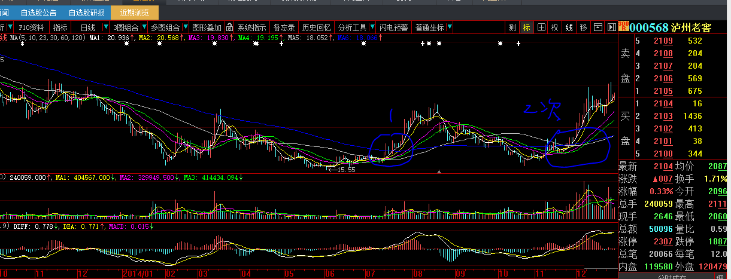Select the 线 line drawing tool
The height and width of the screenshot is (279, 731).
(x=569, y=27)
